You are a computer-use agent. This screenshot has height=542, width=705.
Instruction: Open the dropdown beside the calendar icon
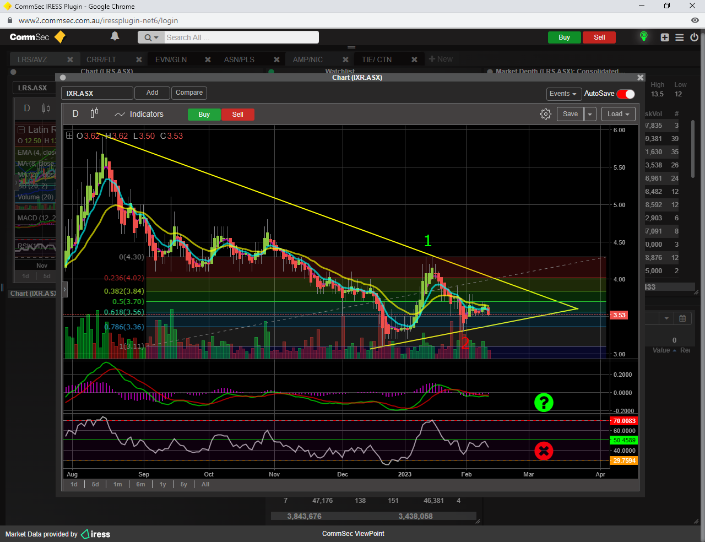(666, 318)
